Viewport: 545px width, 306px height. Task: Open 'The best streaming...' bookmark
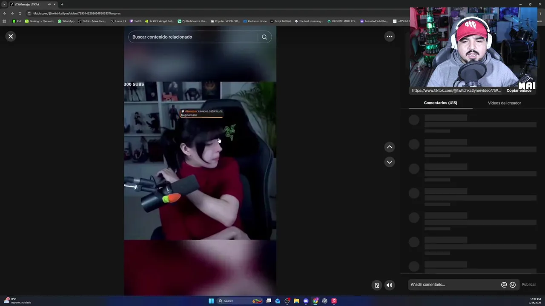coord(309,21)
